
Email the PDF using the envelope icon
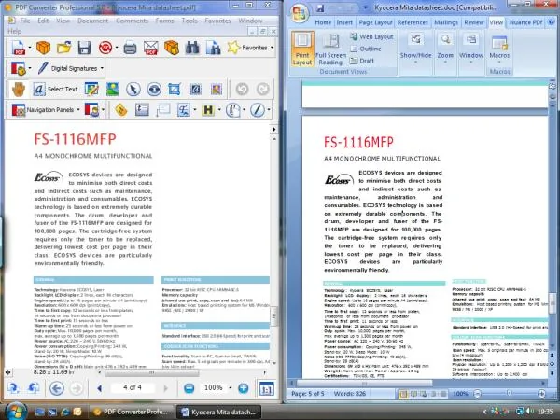pyautogui.click(x=150, y=48)
